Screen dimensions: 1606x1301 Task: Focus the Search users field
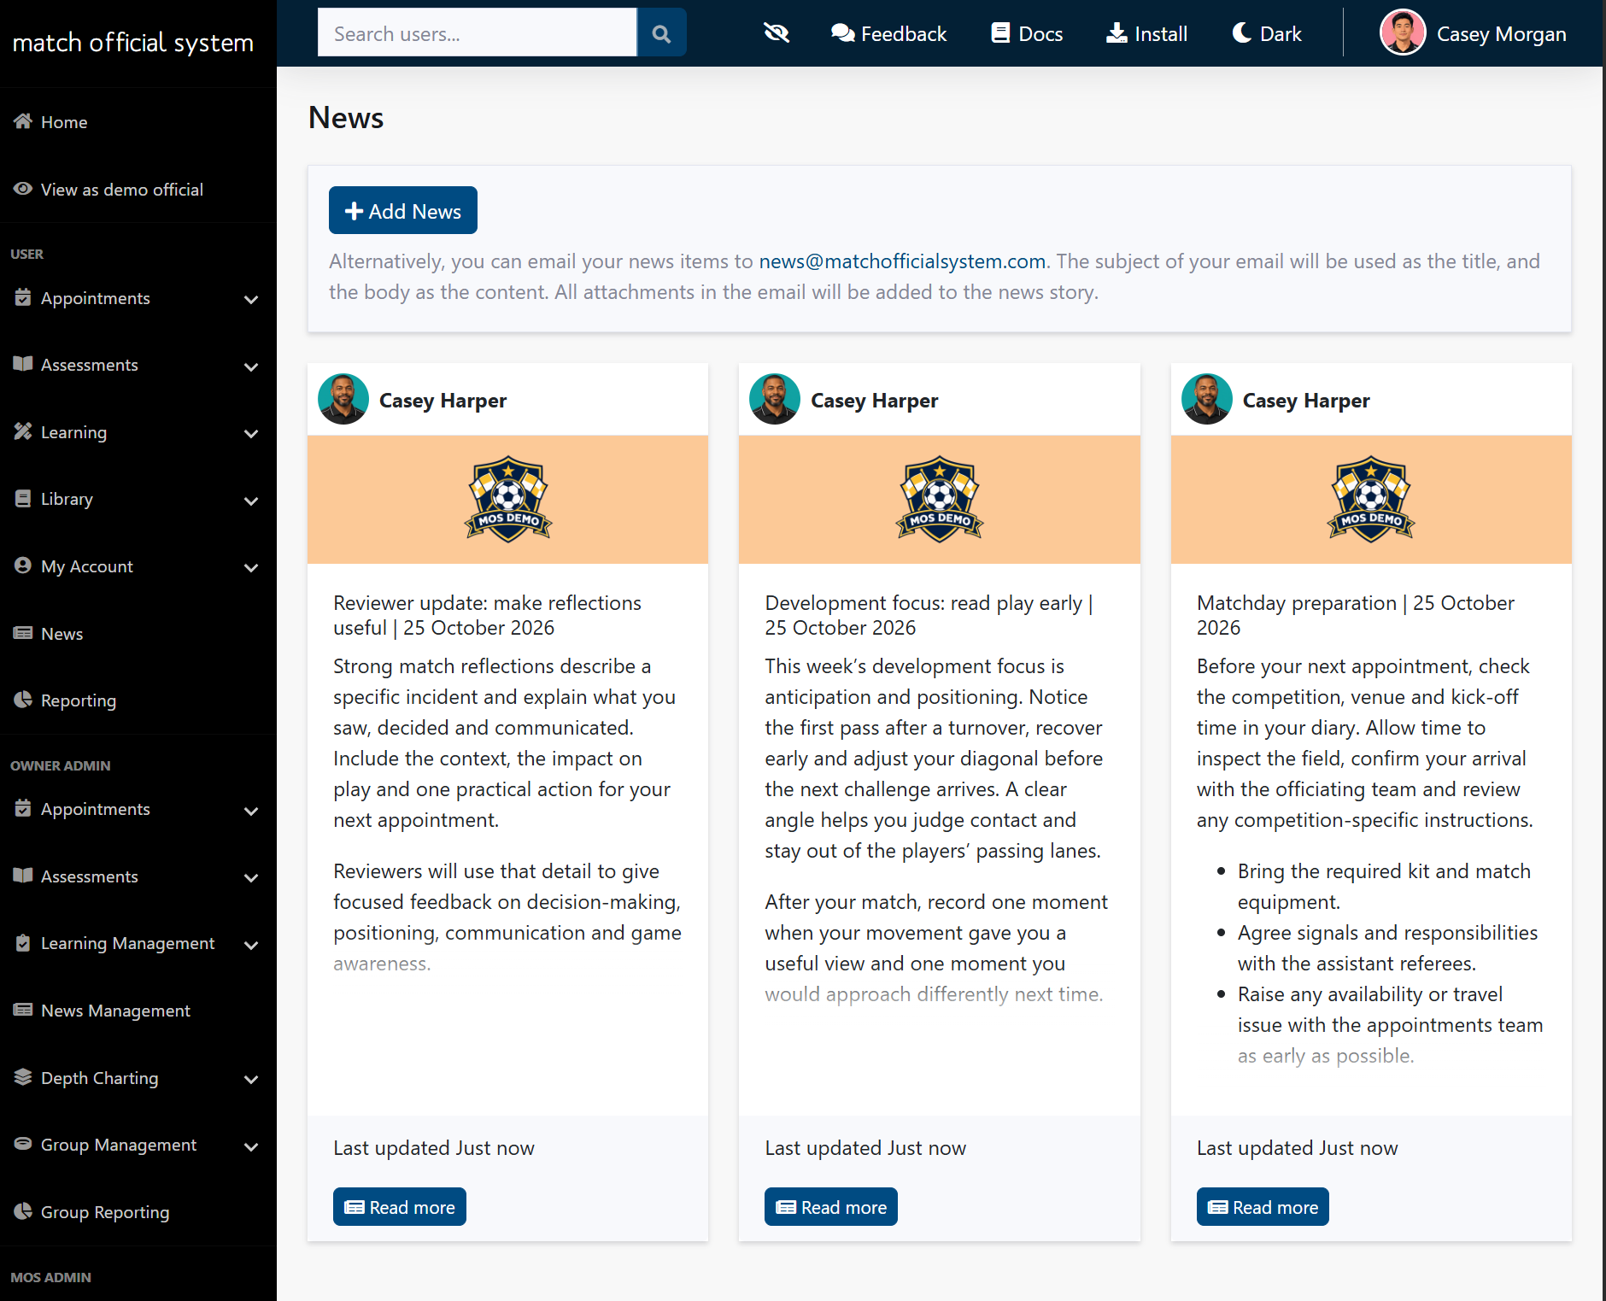[x=477, y=33]
